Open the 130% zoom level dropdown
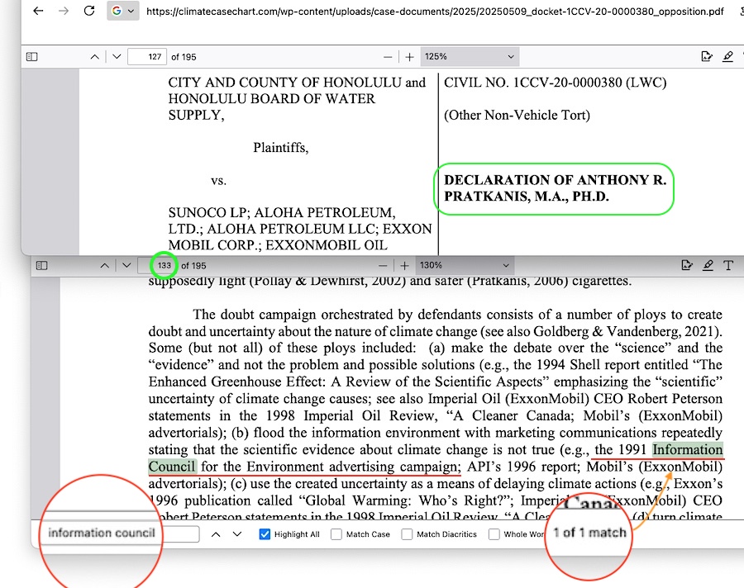Image resolution: width=744 pixels, height=588 pixels. click(465, 266)
